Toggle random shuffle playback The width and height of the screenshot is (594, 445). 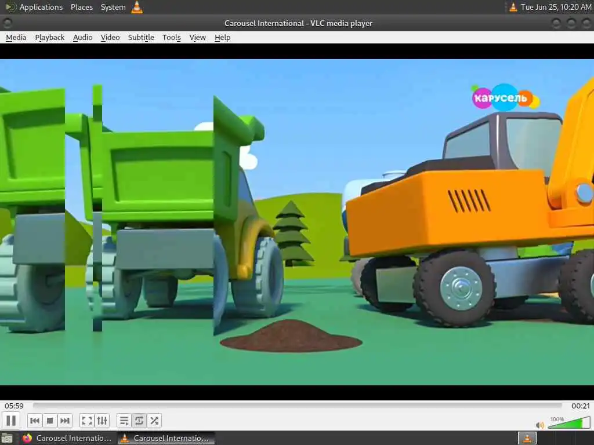(x=154, y=421)
